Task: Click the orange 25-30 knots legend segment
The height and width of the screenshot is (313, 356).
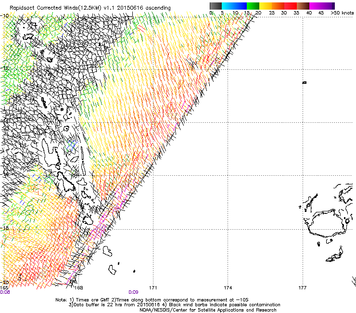Action: 278,6
